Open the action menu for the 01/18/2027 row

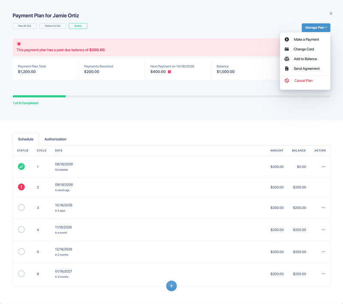(x=323, y=274)
